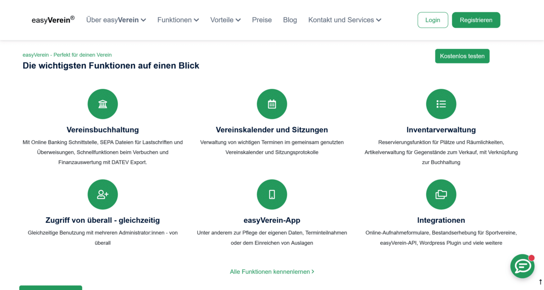Click the folders icon above Integrationen
The image size is (544, 290).
click(441, 194)
